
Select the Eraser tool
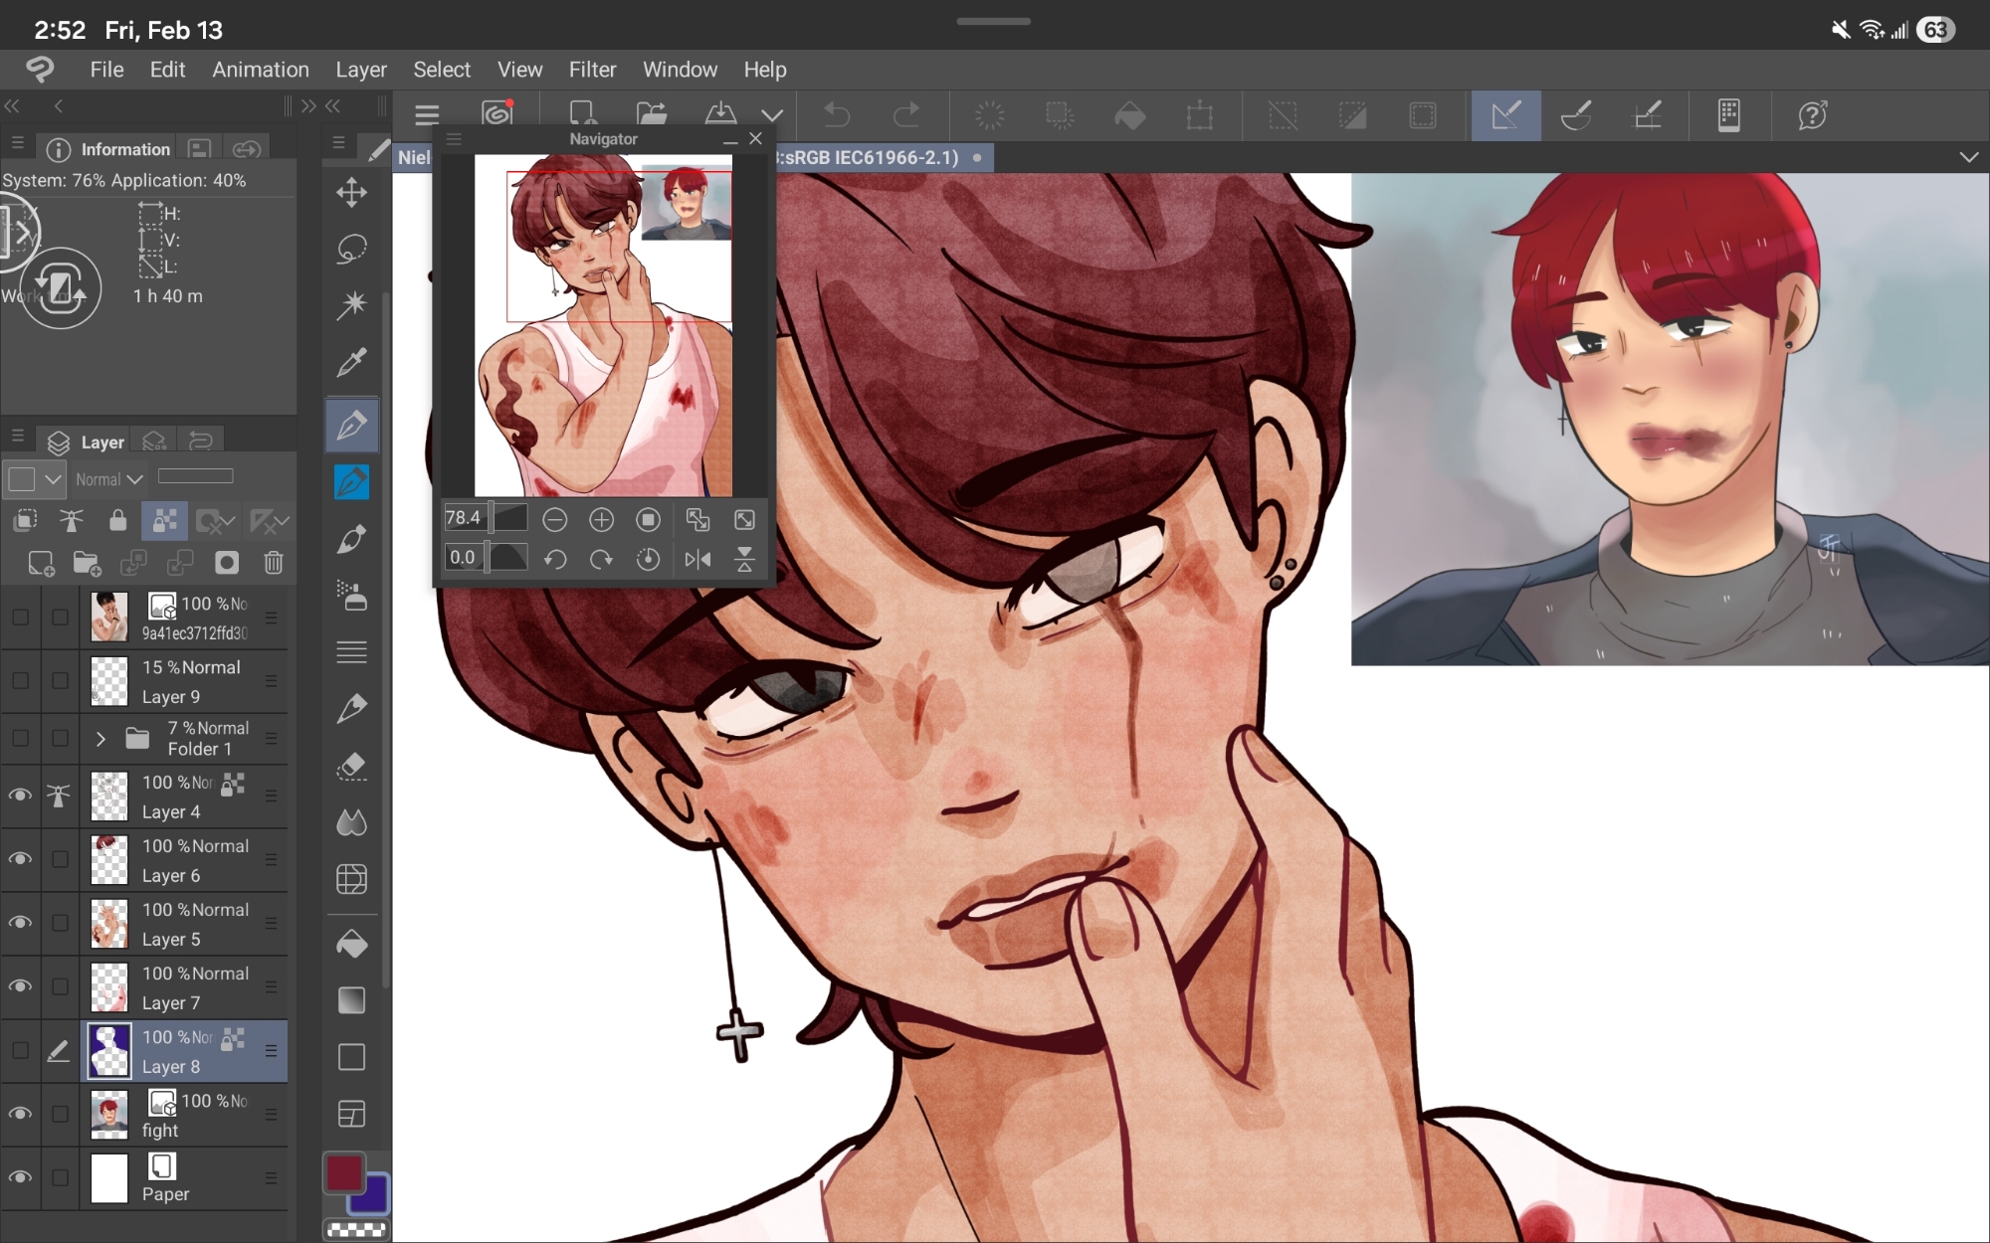coord(351,767)
